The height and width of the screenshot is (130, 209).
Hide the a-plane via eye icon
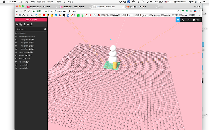pos(16,55)
